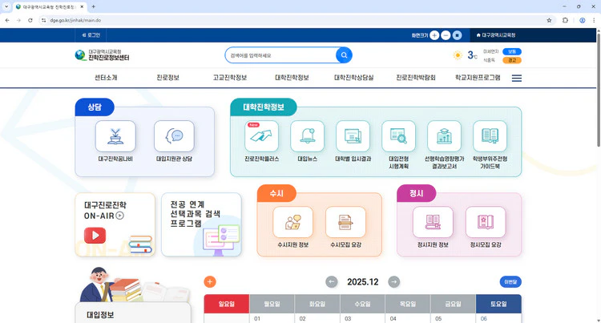Viewport: 601px width, 323px height.
Task: Click the 로그인 link
Action: point(91,35)
